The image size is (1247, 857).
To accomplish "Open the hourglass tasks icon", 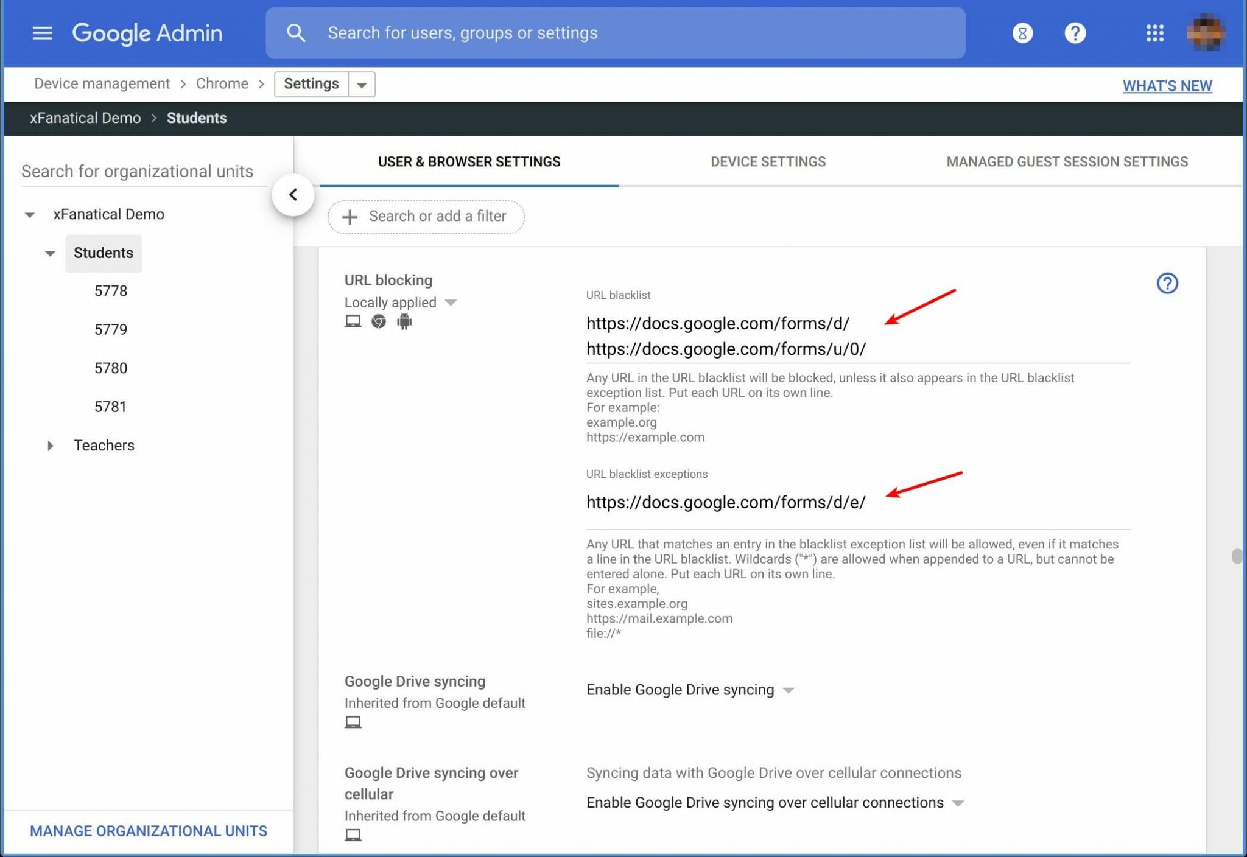I will click(x=1022, y=33).
